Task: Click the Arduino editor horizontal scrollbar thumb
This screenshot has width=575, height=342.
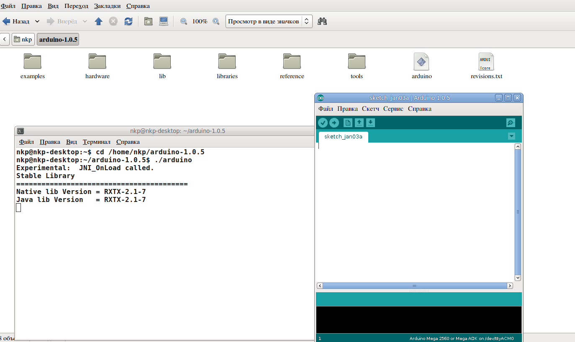Action: pos(415,286)
